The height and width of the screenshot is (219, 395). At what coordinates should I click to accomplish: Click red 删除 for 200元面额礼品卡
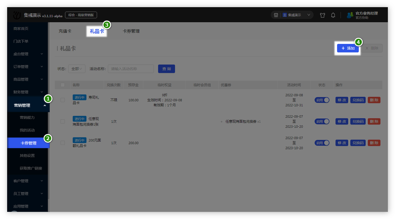[374, 143]
